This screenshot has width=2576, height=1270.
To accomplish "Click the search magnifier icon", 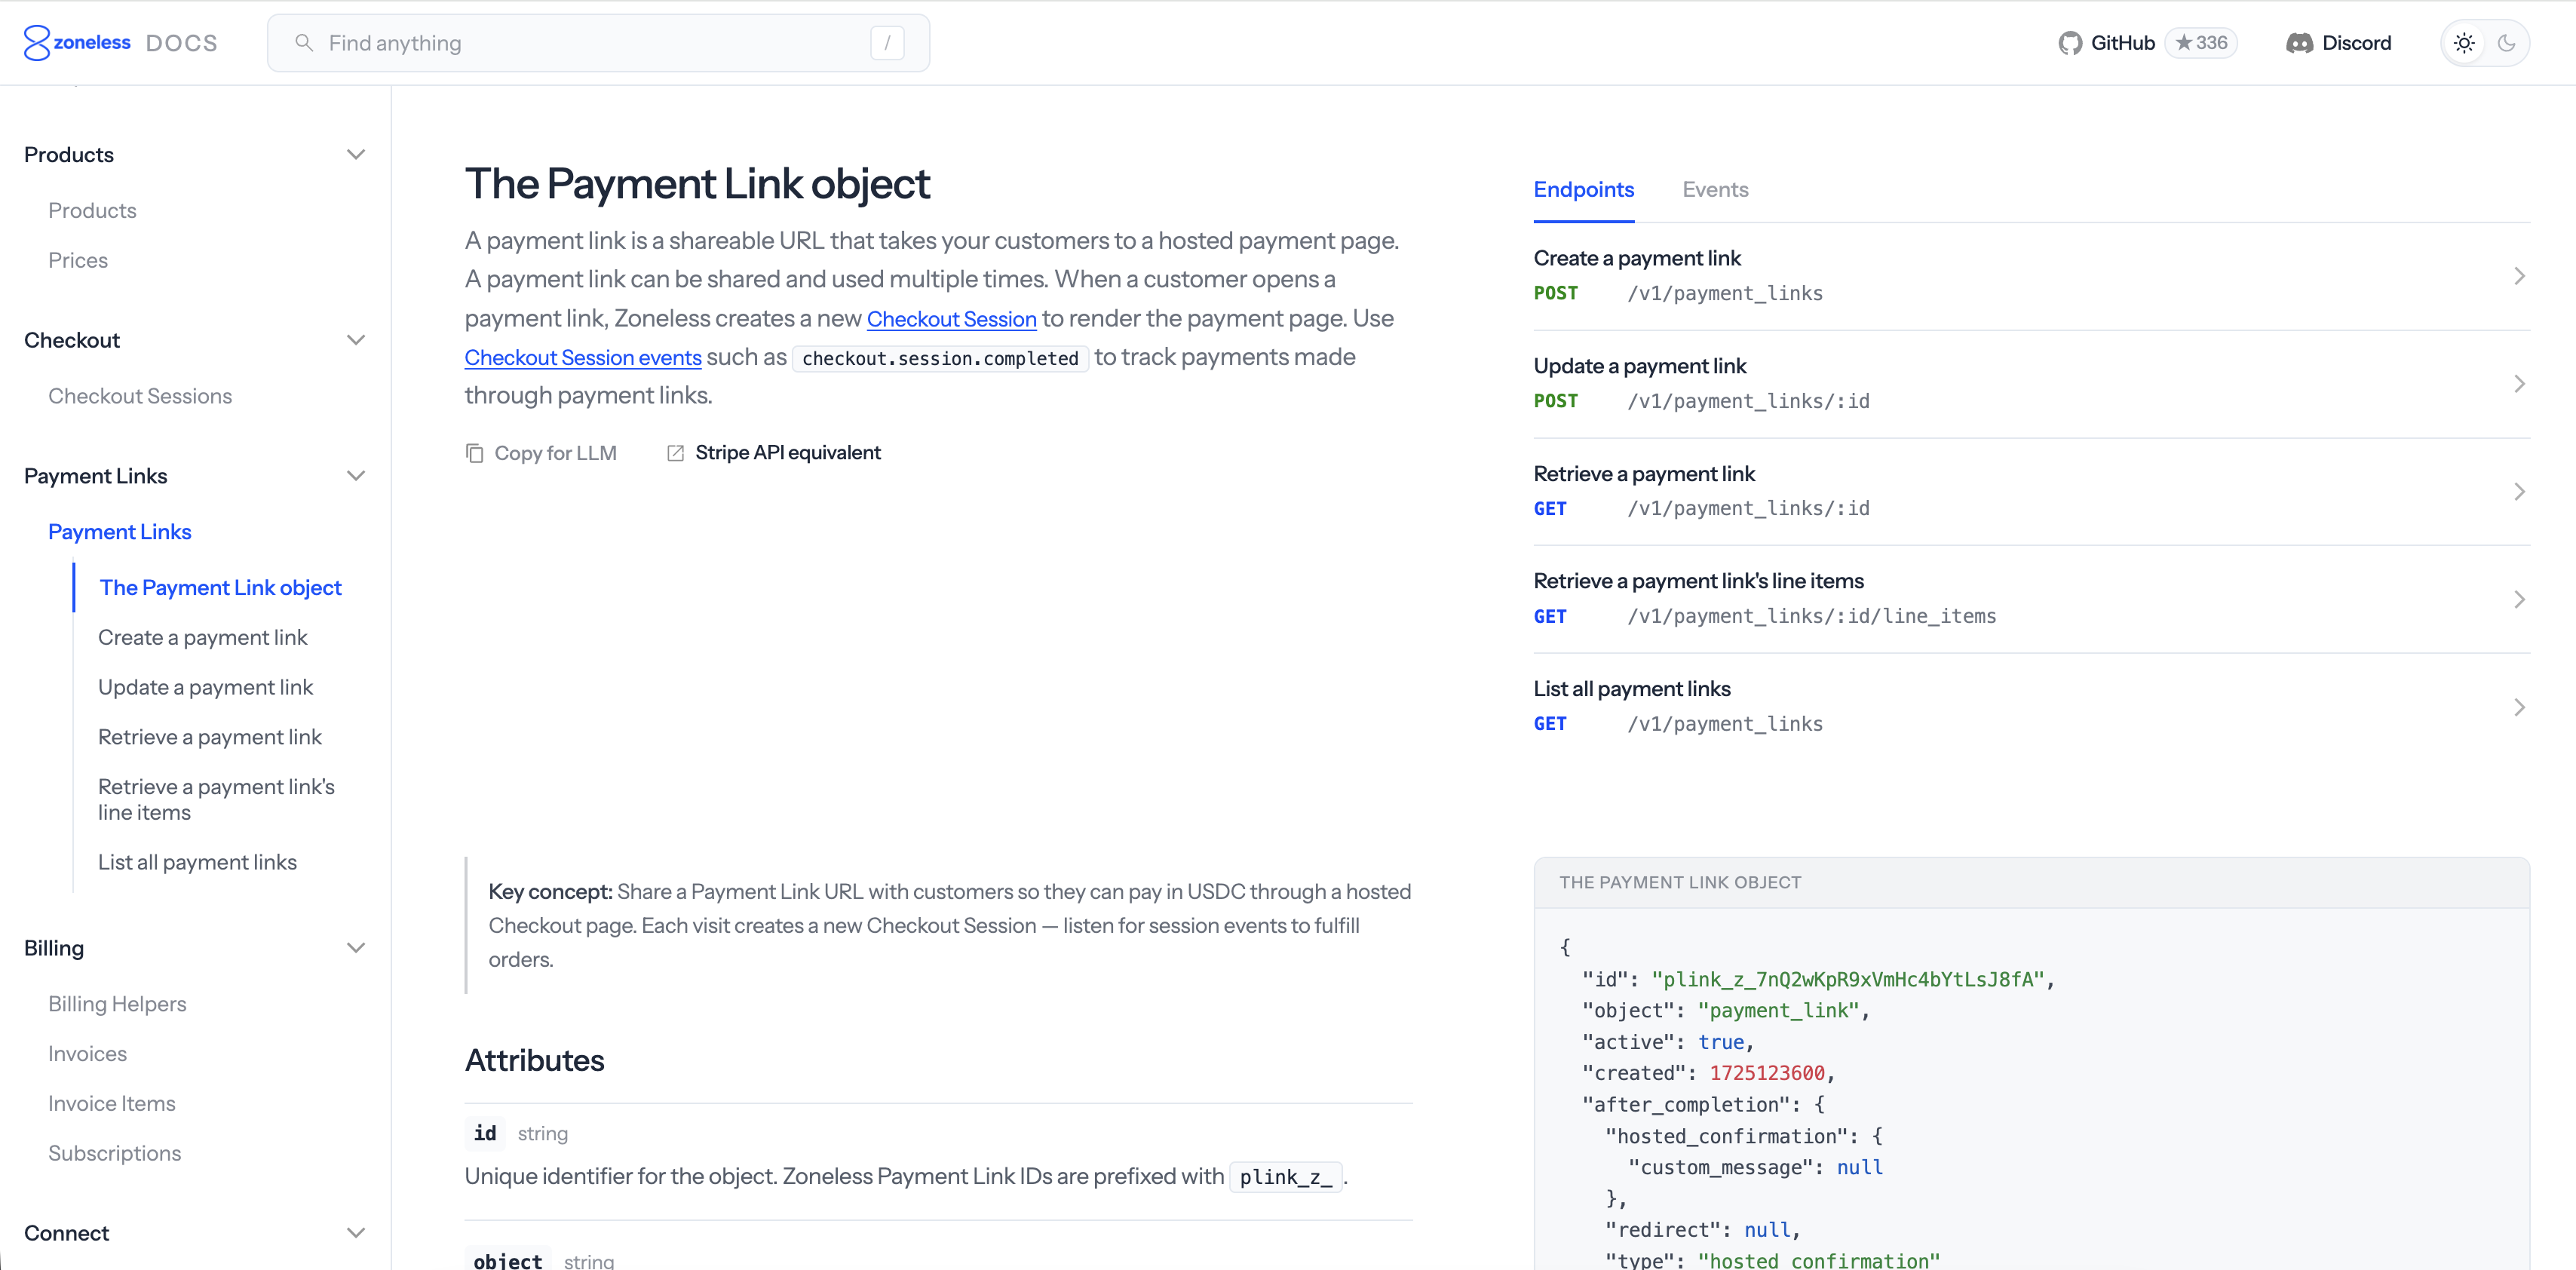I will [304, 43].
